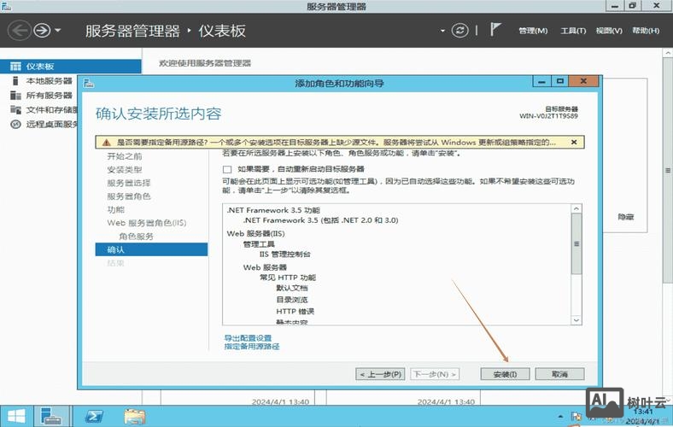Select '目录浏览' in the list
The height and width of the screenshot is (427, 673).
click(292, 299)
